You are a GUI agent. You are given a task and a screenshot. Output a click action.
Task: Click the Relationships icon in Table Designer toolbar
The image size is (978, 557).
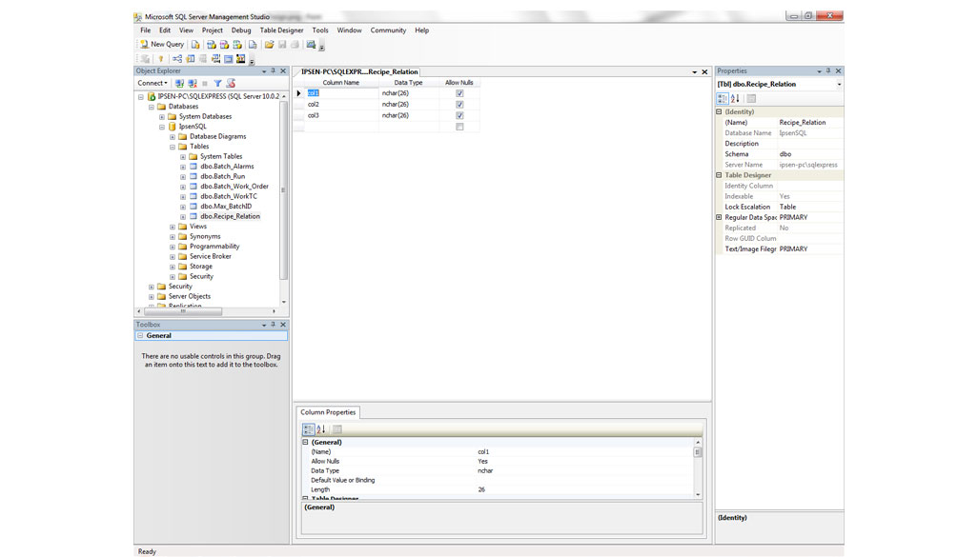pyautogui.click(x=177, y=59)
